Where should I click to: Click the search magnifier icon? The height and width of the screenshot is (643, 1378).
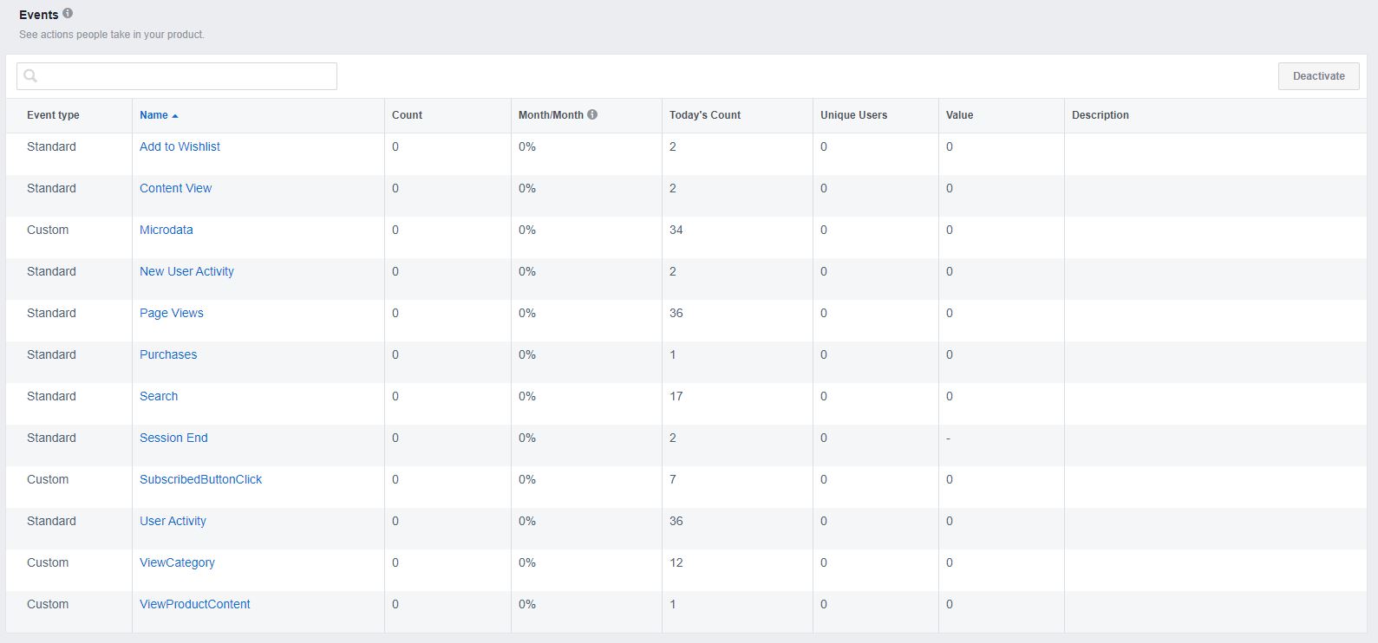pyautogui.click(x=30, y=76)
